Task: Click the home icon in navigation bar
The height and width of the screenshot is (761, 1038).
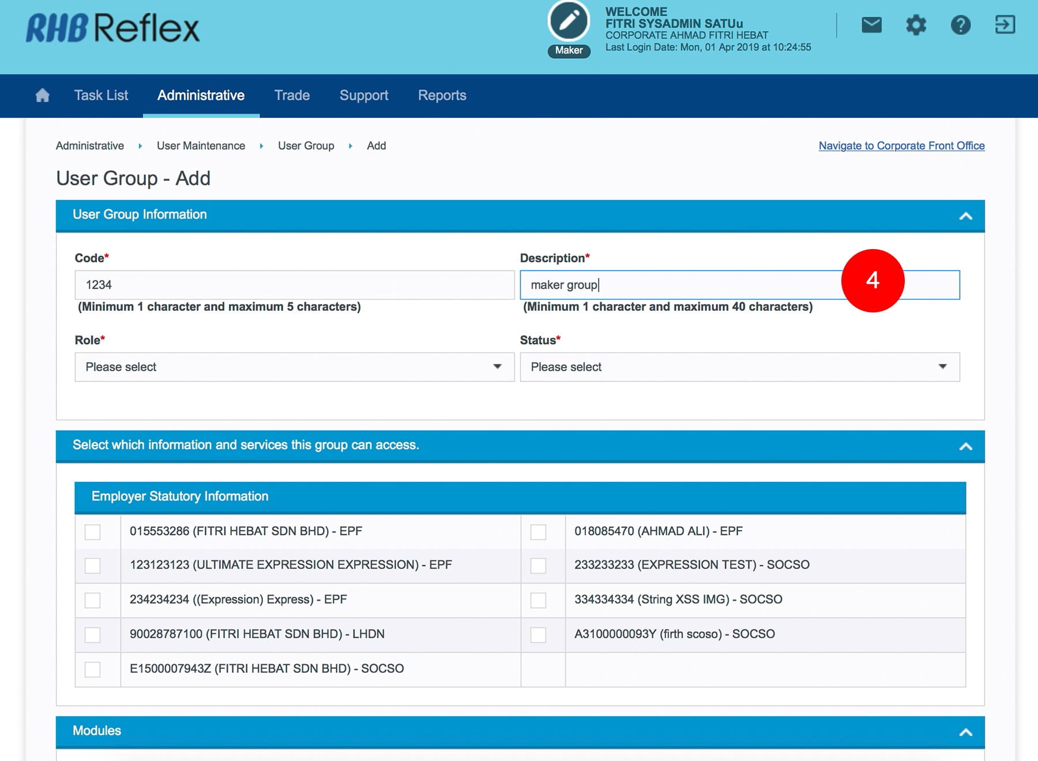Action: [42, 96]
